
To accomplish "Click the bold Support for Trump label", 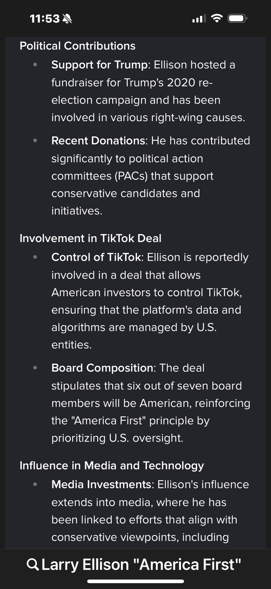I will [x=99, y=65].
